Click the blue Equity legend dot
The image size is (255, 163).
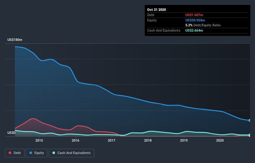pyautogui.click(x=31, y=153)
